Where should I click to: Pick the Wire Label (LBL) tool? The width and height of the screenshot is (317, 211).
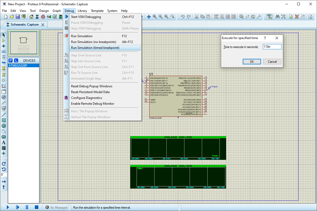[4, 51]
